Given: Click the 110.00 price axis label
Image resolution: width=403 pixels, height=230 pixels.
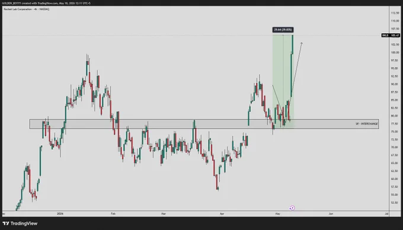Looking at the screenshot, I should click(x=395, y=21).
